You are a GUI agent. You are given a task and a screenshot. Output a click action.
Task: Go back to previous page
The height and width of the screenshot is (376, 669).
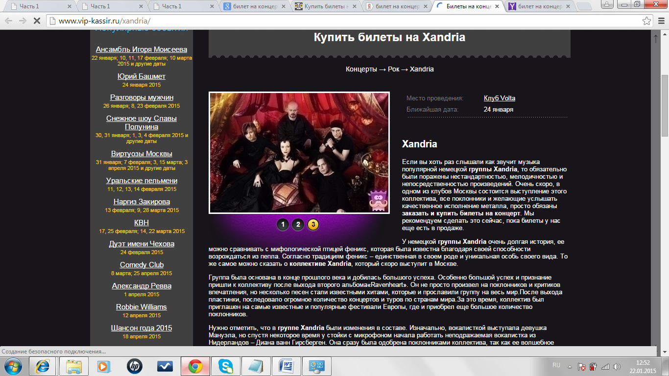(9, 21)
